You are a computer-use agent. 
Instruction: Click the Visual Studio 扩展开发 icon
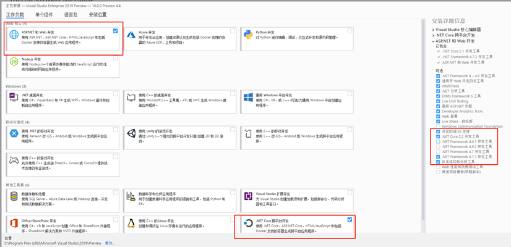[248, 196]
